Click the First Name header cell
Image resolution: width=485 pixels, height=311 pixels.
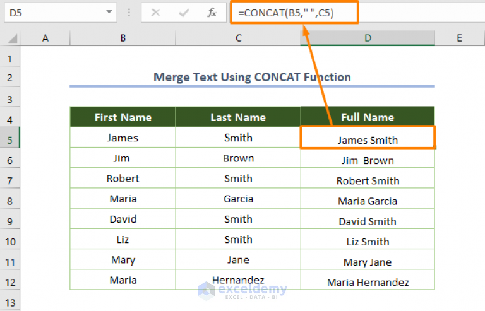pyautogui.click(x=123, y=117)
